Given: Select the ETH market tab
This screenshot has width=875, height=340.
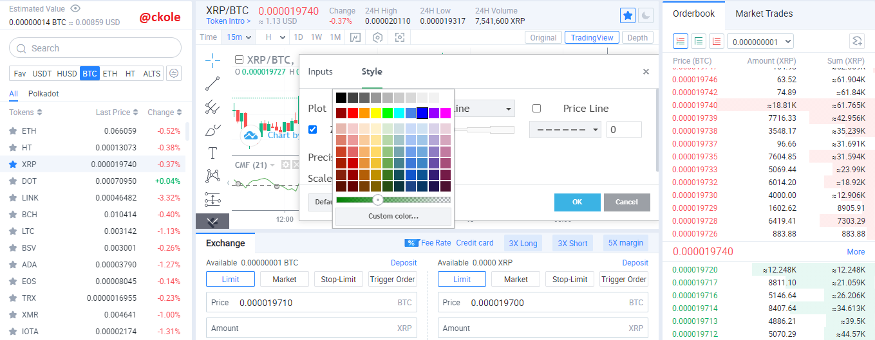Looking at the screenshot, I should pyautogui.click(x=110, y=73).
